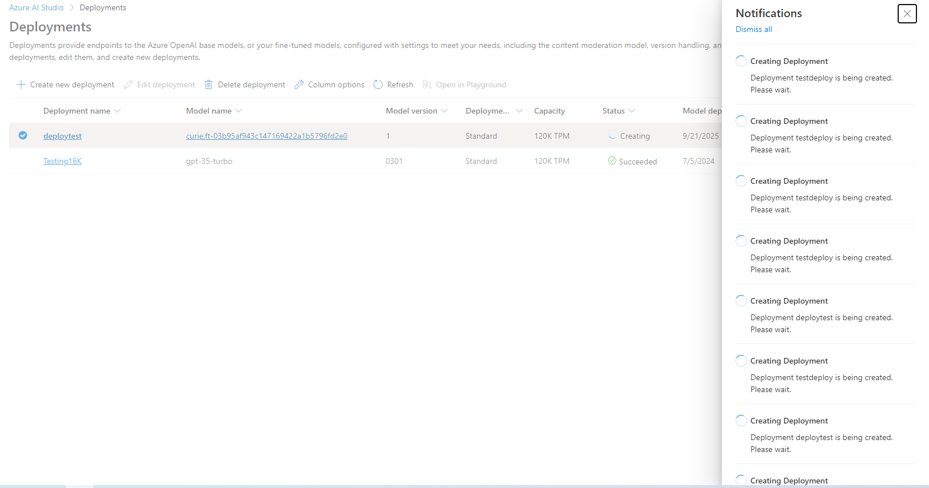Open the Deployme... column chevron dropdown
Screen dimensions: 929x488
tap(519, 111)
